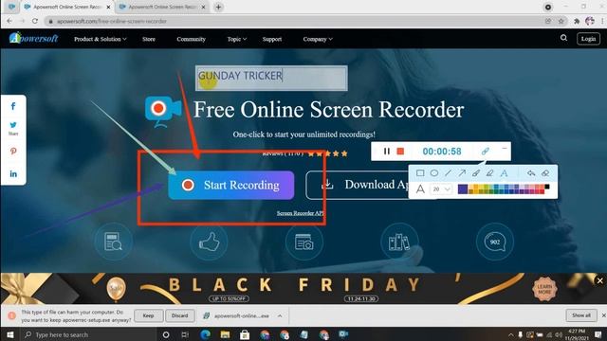Click the books library feature icon
Image resolution: width=607 pixels, height=341 pixels.
[x=399, y=242]
